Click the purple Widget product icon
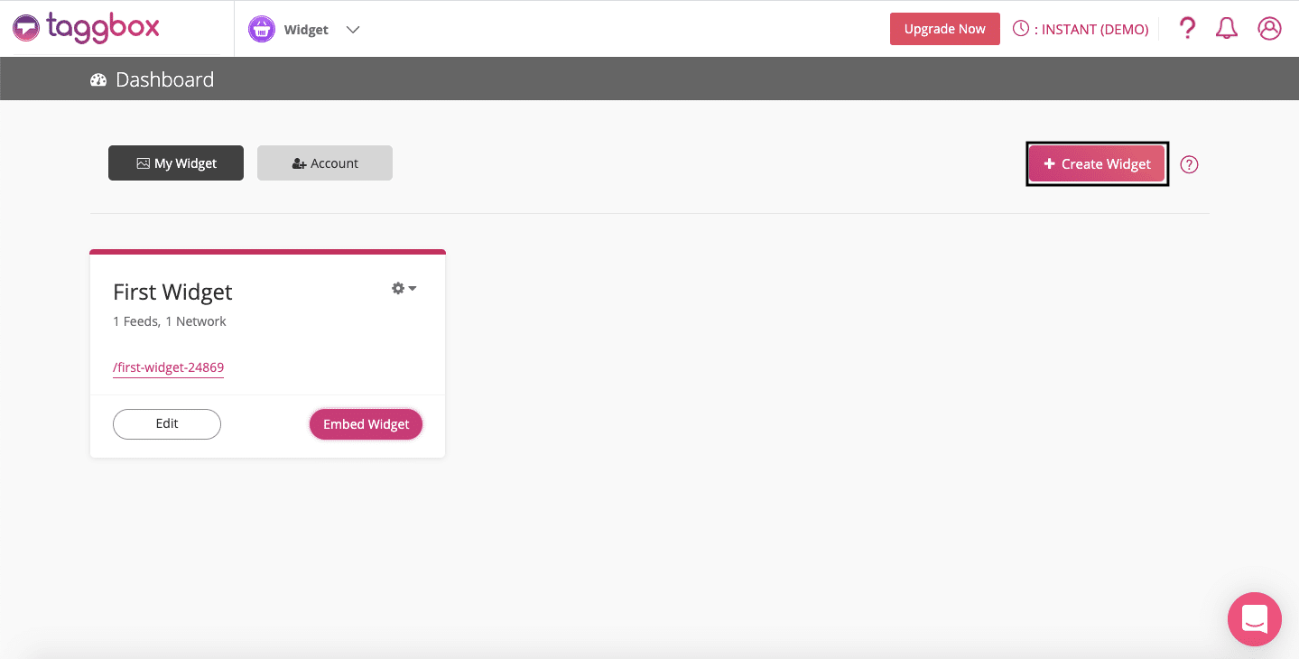This screenshot has height=659, width=1299. pos(262,30)
